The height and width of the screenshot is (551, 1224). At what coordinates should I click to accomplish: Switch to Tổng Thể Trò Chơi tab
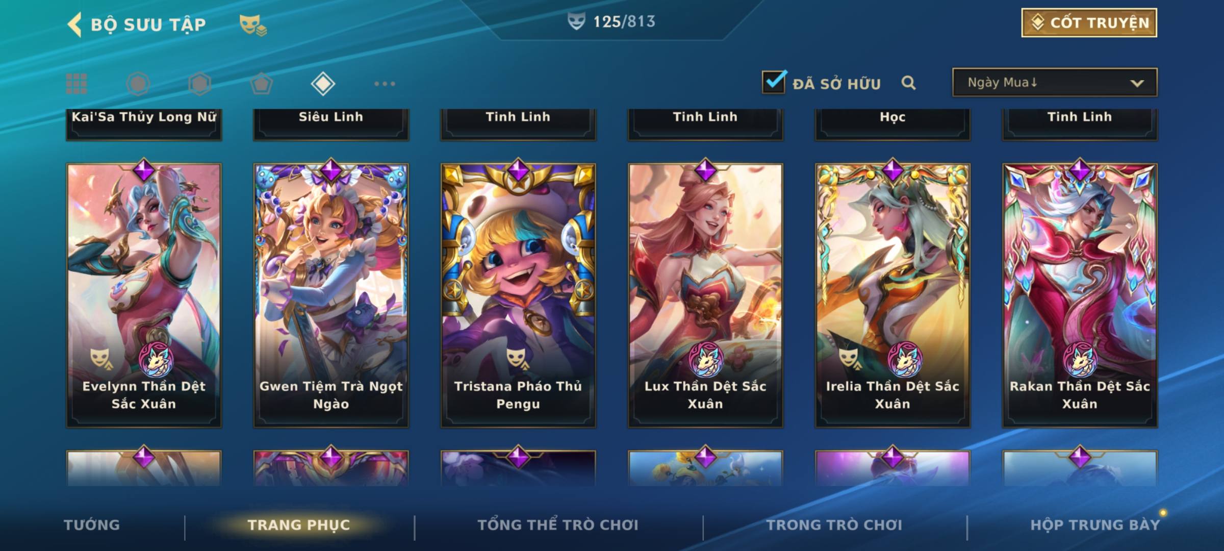[x=557, y=525]
